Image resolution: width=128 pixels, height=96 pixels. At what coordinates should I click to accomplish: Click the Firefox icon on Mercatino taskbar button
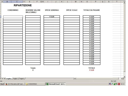click(x=6, y=84)
